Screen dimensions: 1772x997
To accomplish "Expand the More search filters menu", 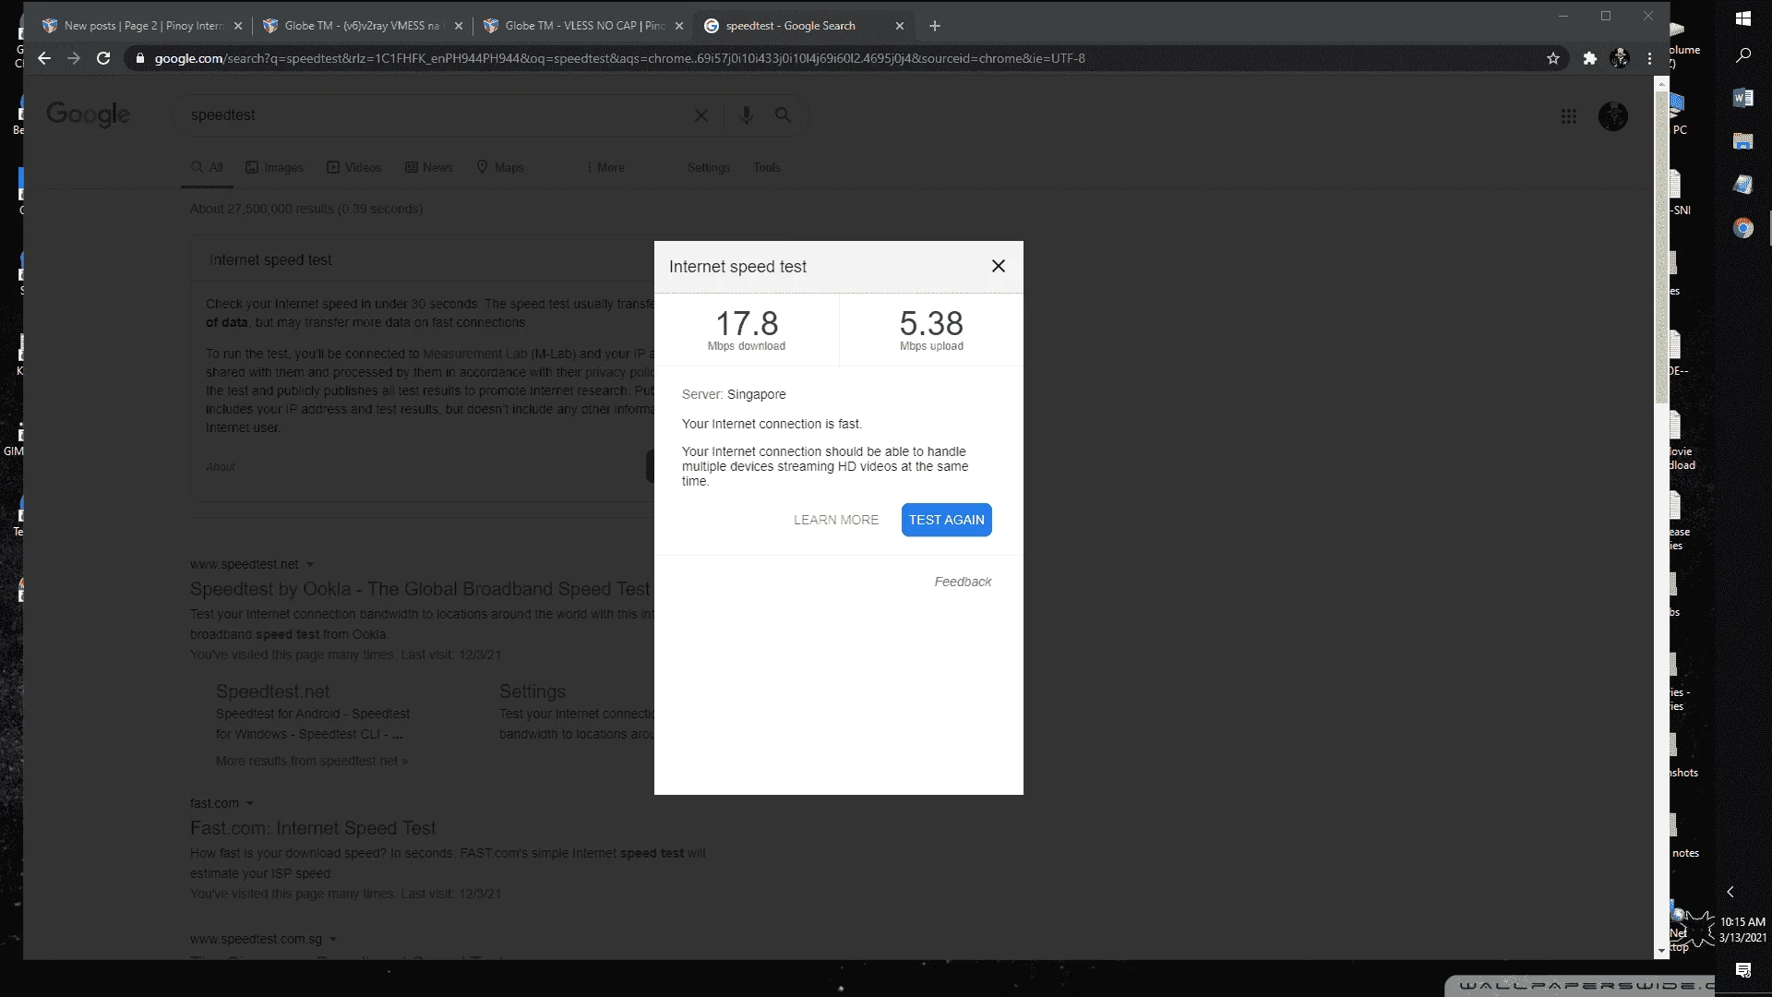I will point(605,167).
